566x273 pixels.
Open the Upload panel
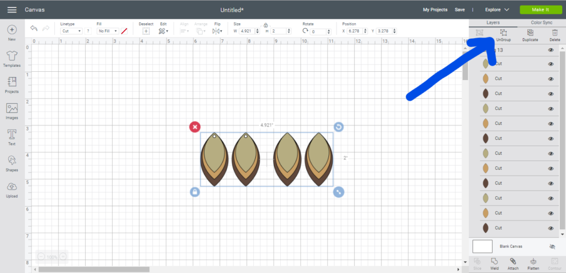12,190
